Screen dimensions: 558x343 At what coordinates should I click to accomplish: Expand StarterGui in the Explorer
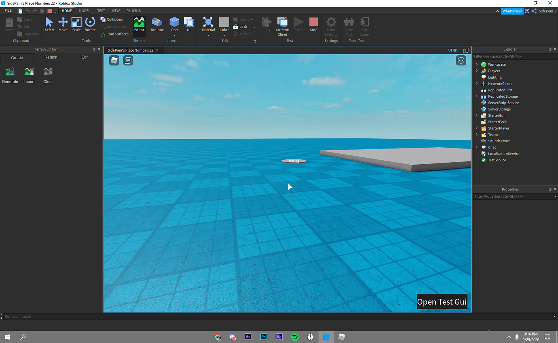477,115
